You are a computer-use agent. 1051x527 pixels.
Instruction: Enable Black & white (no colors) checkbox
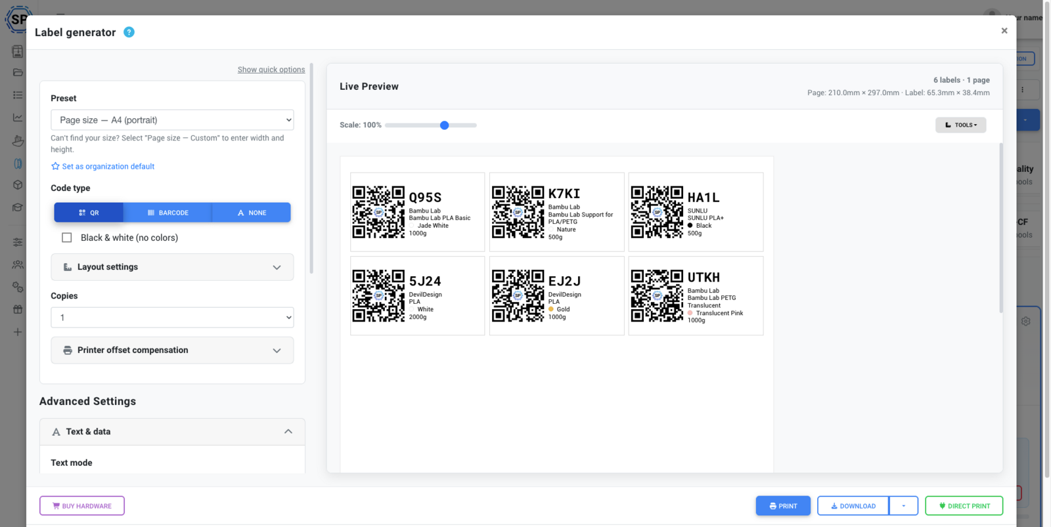point(67,238)
